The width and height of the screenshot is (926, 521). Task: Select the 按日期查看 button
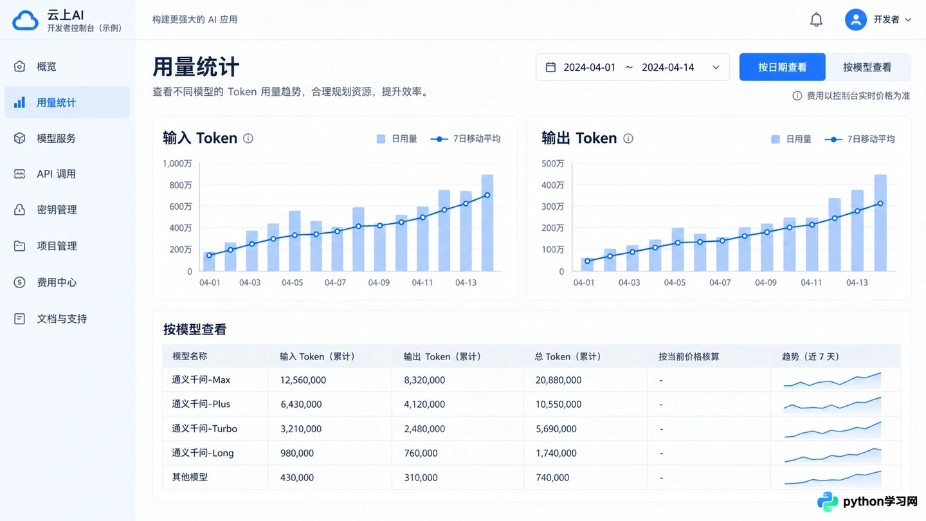782,67
